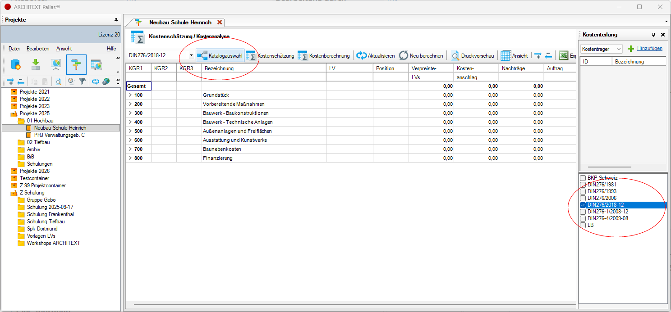Enable the DIN276/1981 catalog checkbox

(583, 185)
